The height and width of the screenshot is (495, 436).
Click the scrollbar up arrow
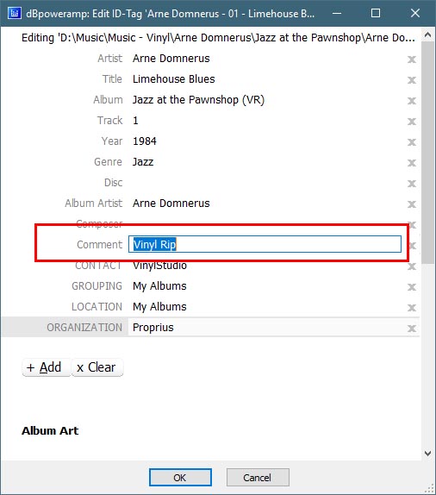coord(427,34)
